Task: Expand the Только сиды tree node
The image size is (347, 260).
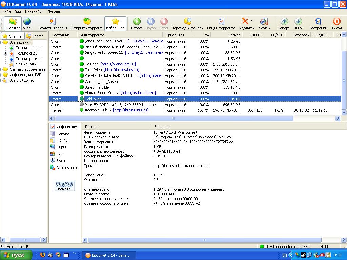Action: pyautogui.click(x=6, y=53)
